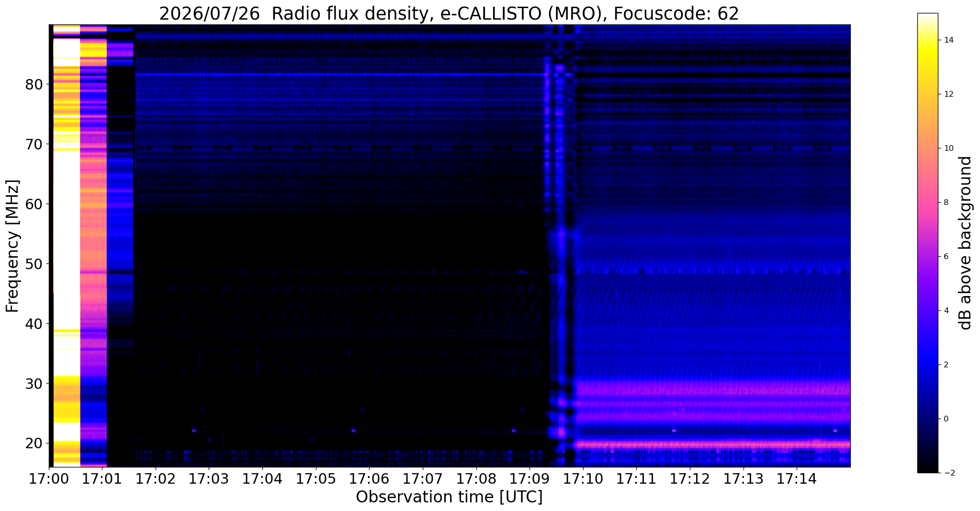The image size is (980, 511).
Task: Click the 17:10 time tick label
Action: tap(583, 478)
